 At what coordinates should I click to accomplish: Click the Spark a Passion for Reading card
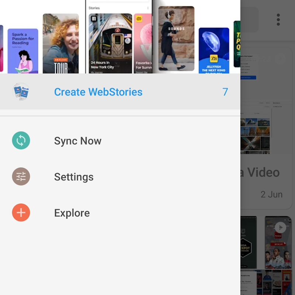click(x=23, y=51)
